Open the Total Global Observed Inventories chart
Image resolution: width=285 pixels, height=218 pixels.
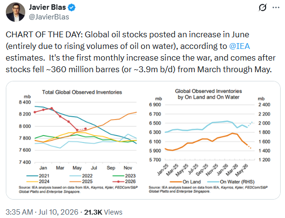[78, 141]
